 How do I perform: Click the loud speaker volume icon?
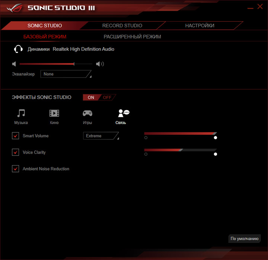(100, 64)
